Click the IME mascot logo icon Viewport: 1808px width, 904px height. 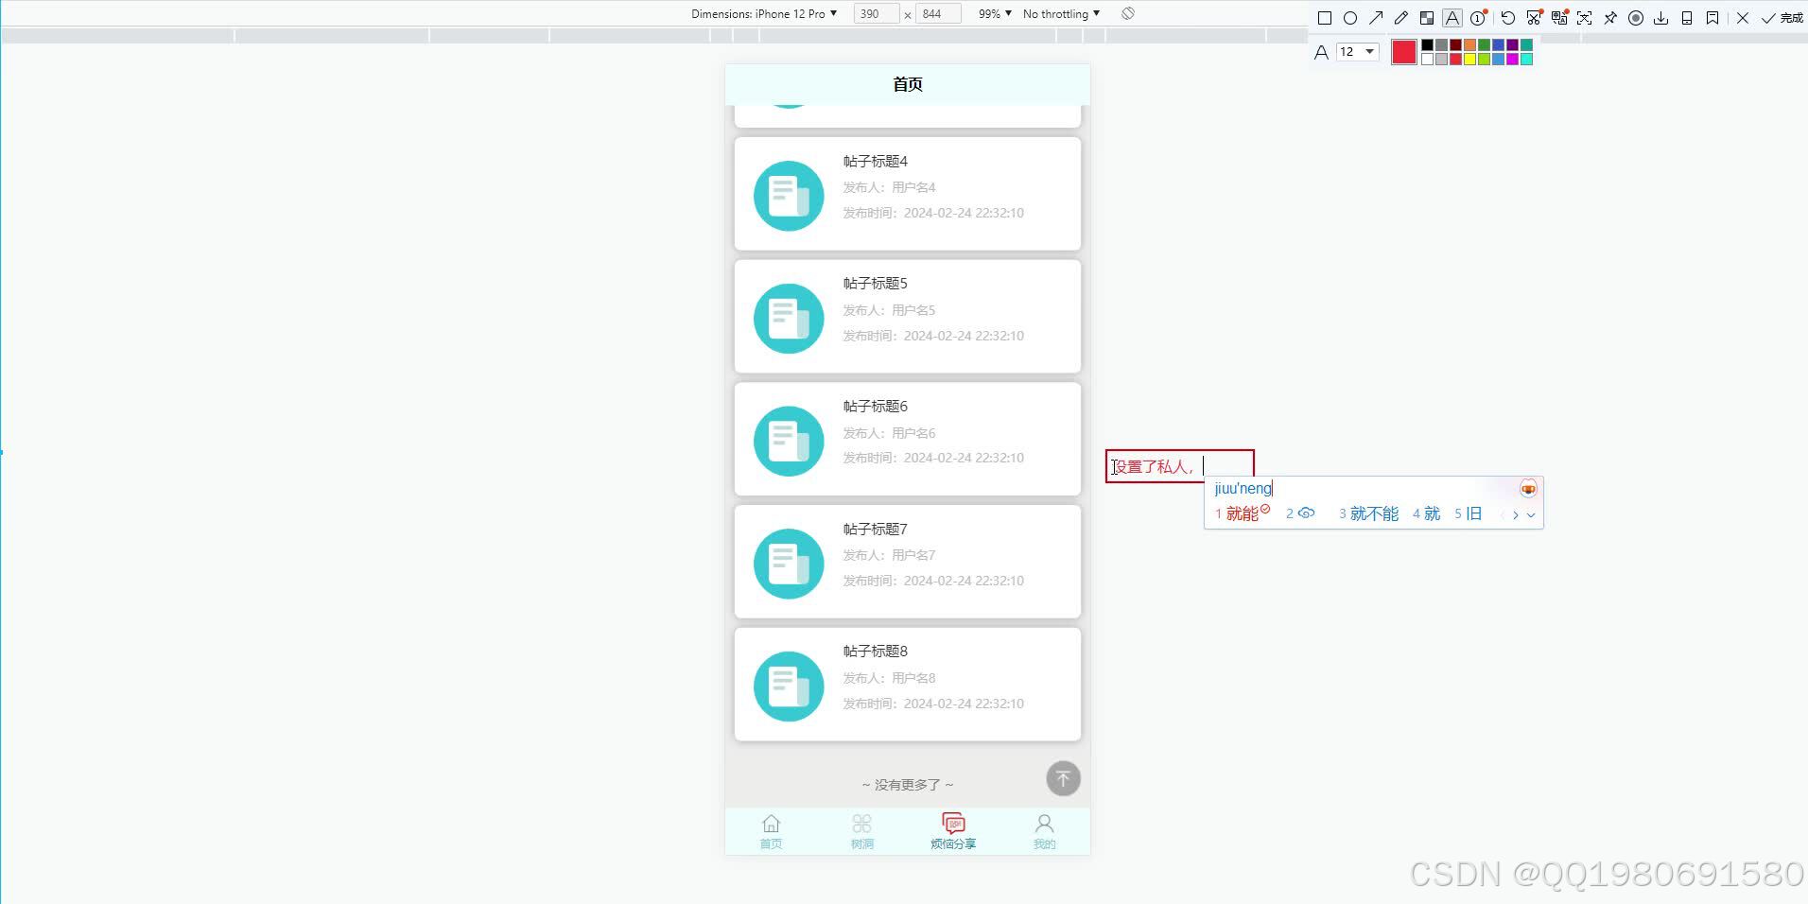click(x=1528, y=488)
